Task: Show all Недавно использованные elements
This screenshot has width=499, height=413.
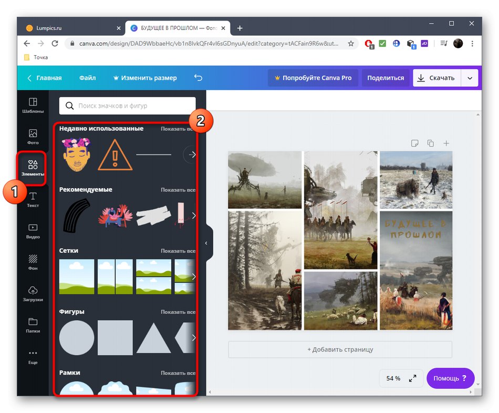Action: pyautogui.click(x=178, y=129)
